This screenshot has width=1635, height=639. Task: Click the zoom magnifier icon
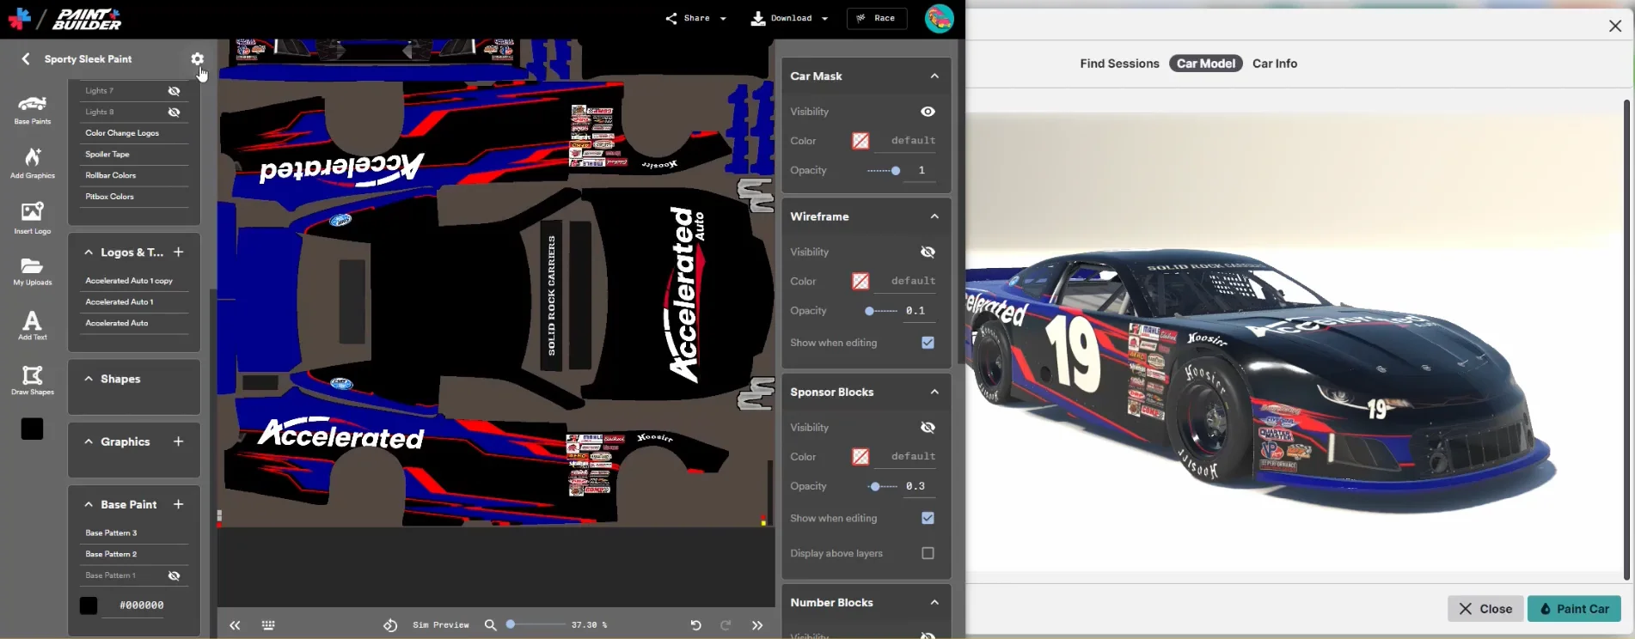(490, 625)
